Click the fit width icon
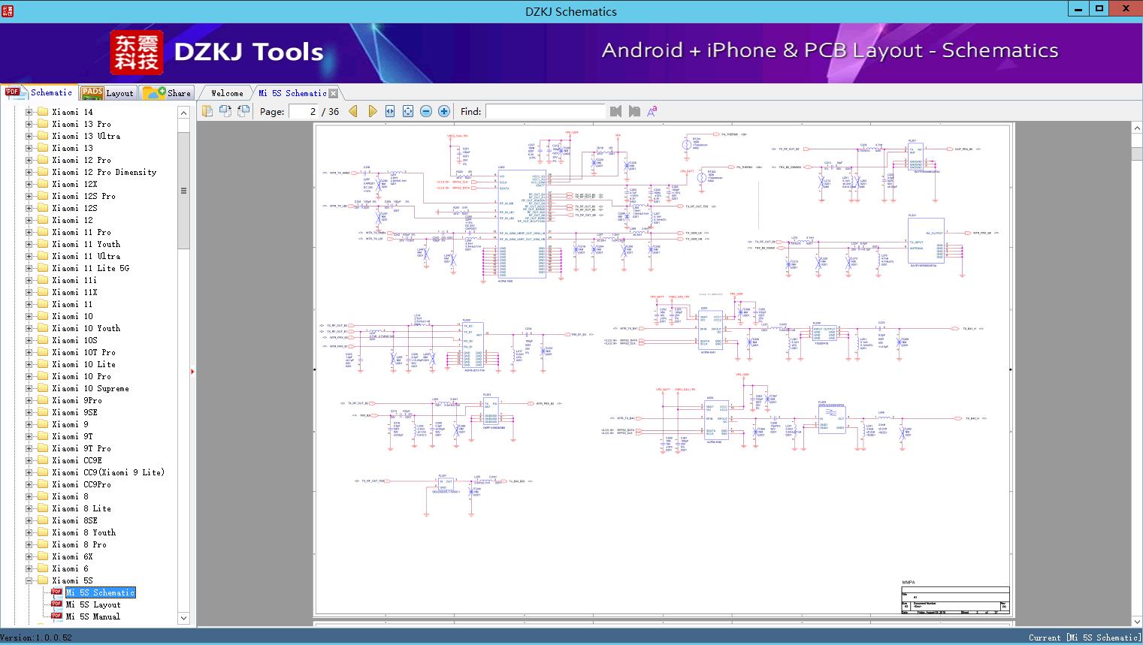Screen dimensions: 1143x645 coord(390,111)
